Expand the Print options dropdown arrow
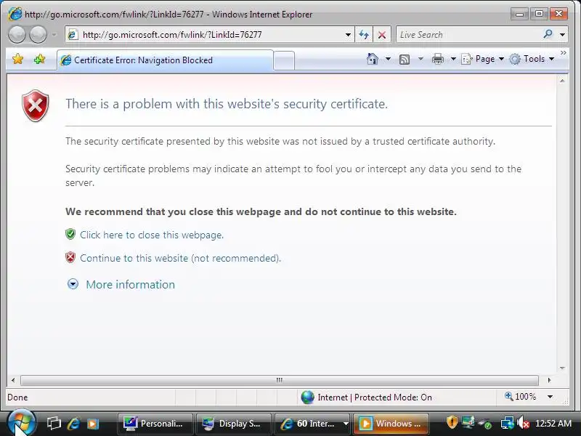This screenshot has width=581, height=436. [x=453, y=59]
